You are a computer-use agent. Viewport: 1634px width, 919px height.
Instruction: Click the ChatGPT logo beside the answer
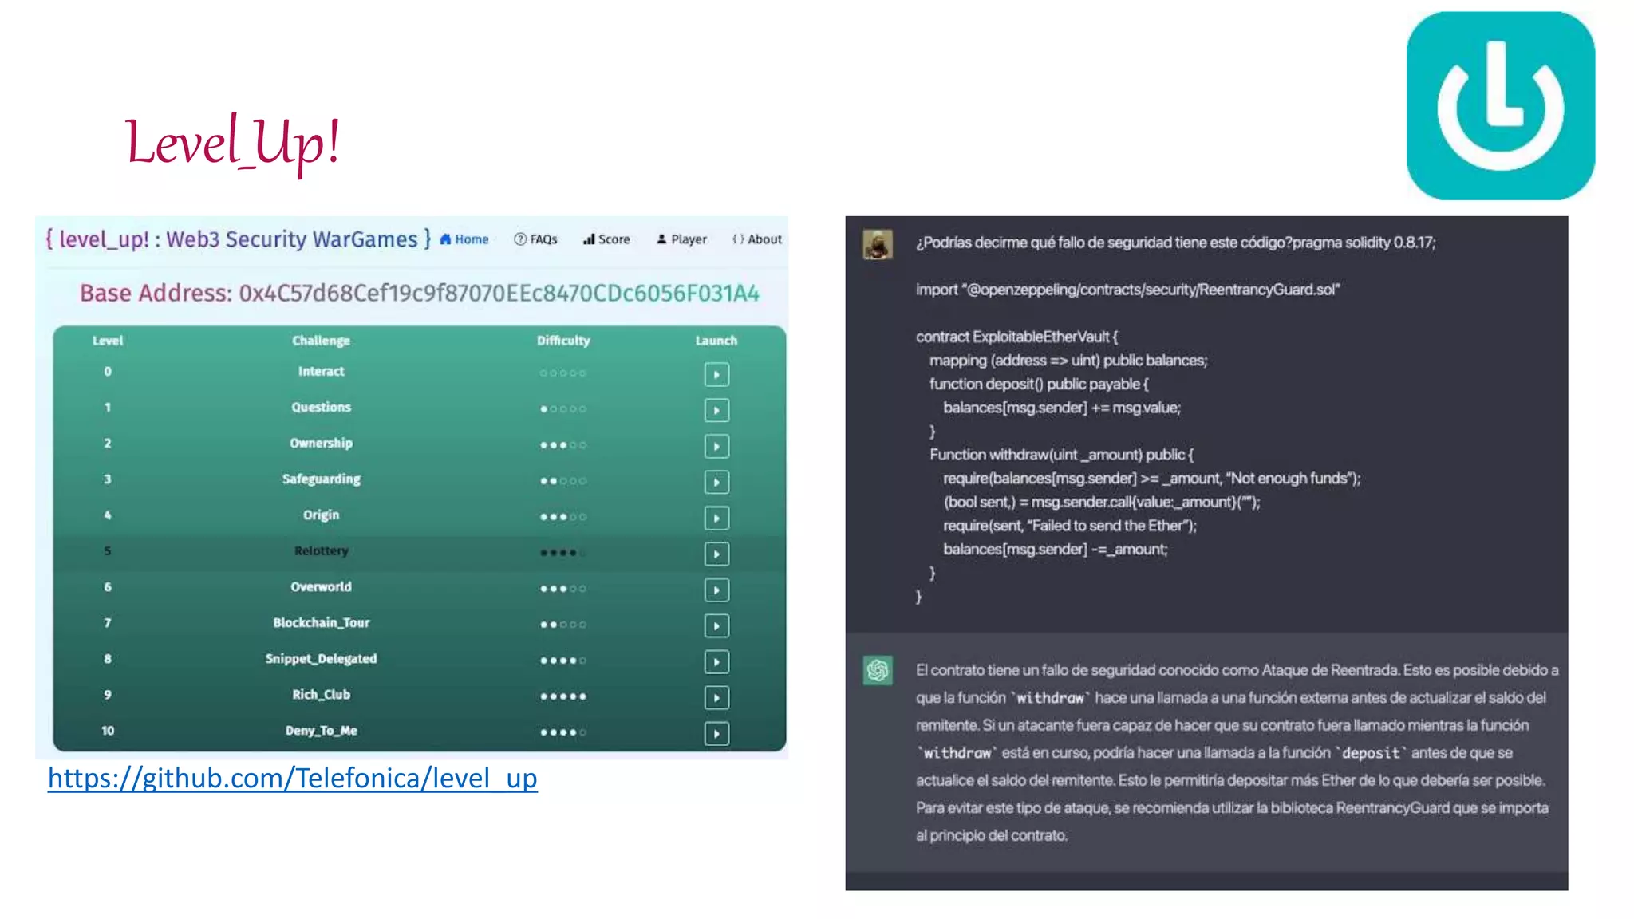click(x=878, y=670)
